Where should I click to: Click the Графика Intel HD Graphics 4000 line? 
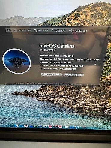click(62, 66)
